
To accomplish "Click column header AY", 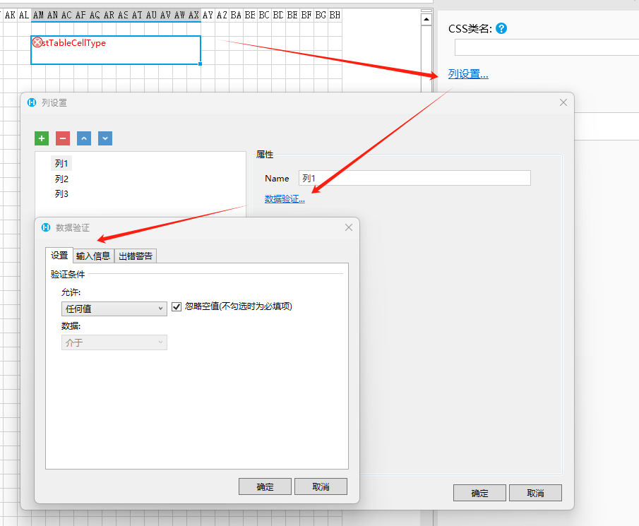I will pyautogui.click(x=208, y=15).
